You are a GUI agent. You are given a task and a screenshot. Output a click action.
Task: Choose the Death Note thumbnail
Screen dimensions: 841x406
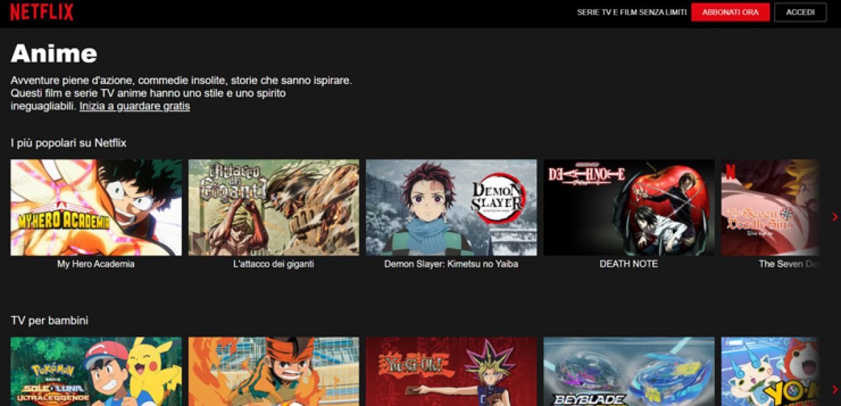click(x=628, y=208)
